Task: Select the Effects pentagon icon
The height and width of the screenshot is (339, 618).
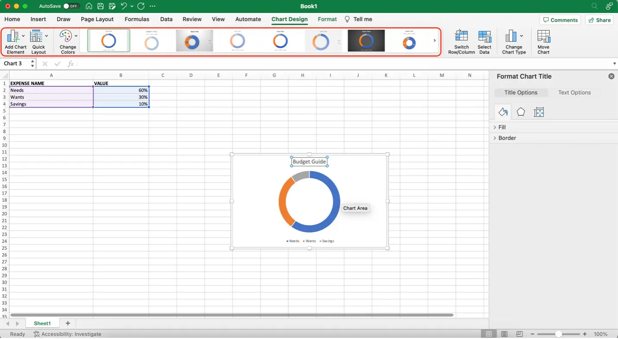Action: (x=521, y=112)
